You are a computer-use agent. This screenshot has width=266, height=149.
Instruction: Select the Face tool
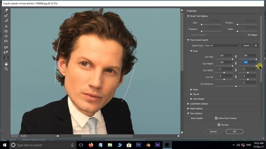(6, 58)
